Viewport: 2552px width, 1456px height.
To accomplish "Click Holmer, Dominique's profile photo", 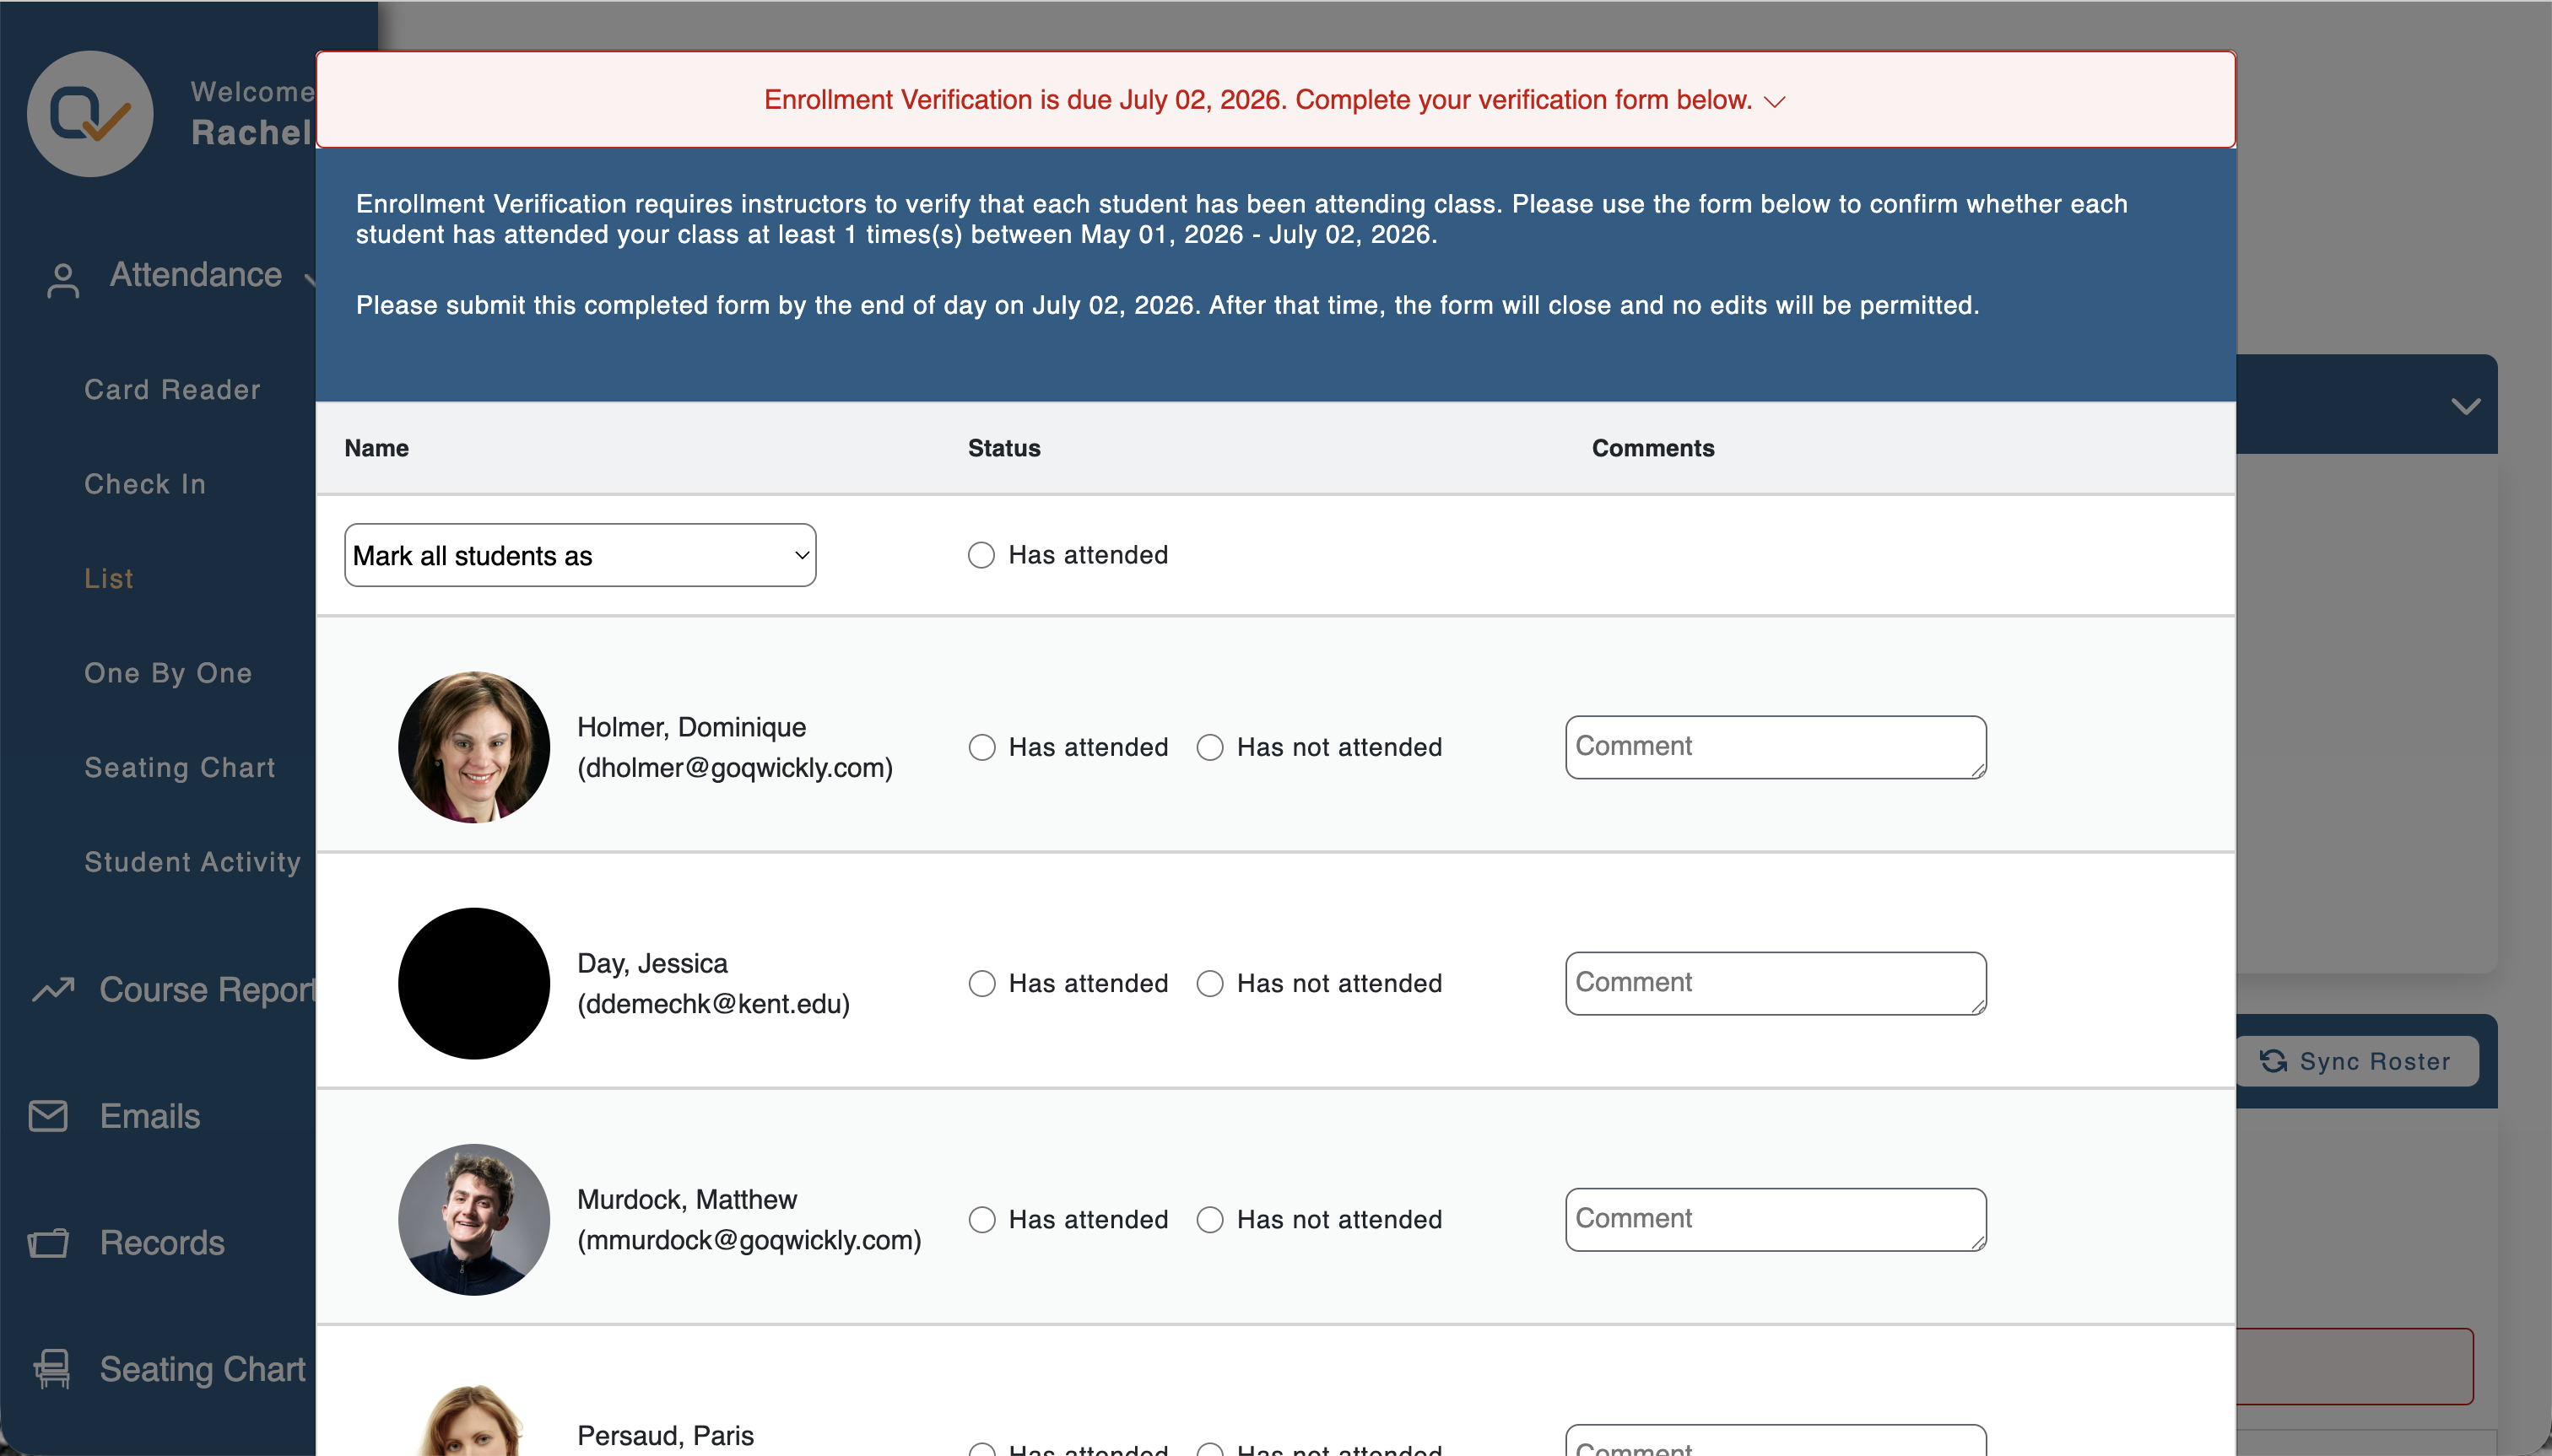I will 474,747.
